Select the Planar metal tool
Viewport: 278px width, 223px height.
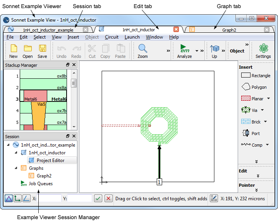point(252,99)
